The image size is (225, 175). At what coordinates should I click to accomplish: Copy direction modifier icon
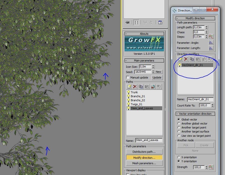click(192, 59)
